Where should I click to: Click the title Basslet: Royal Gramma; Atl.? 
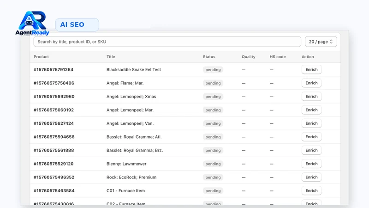134,137
